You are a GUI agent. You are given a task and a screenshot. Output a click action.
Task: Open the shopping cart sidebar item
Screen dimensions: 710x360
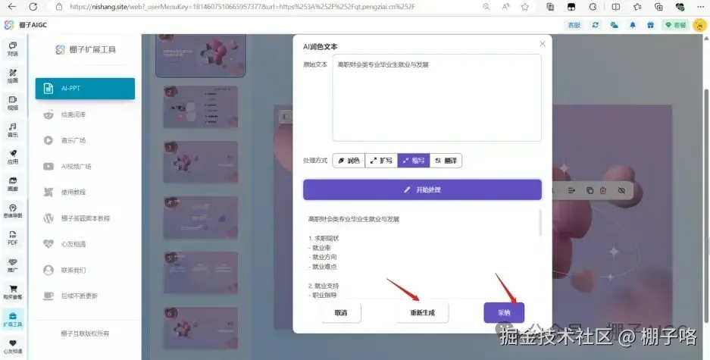pos(13,292)
